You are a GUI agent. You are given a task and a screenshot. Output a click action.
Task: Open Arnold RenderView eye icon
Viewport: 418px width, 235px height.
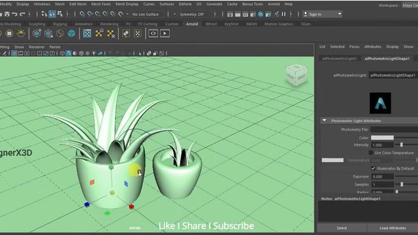coord(153,33)
